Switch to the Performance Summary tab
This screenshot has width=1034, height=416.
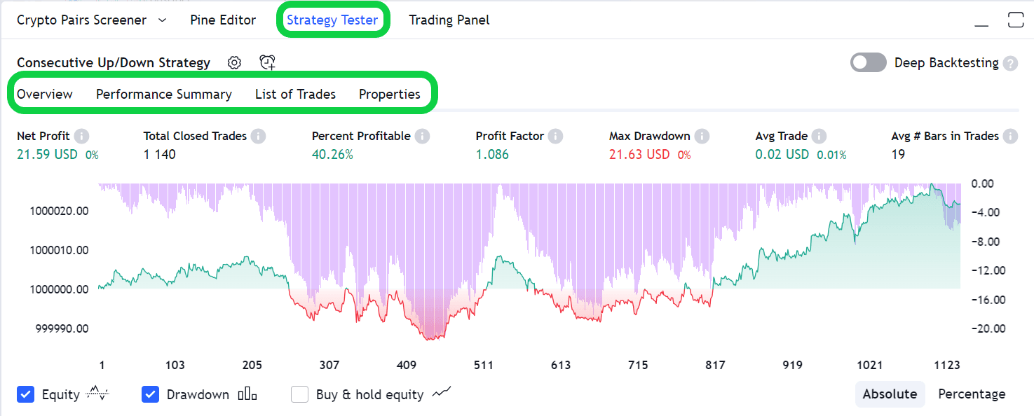163,94
